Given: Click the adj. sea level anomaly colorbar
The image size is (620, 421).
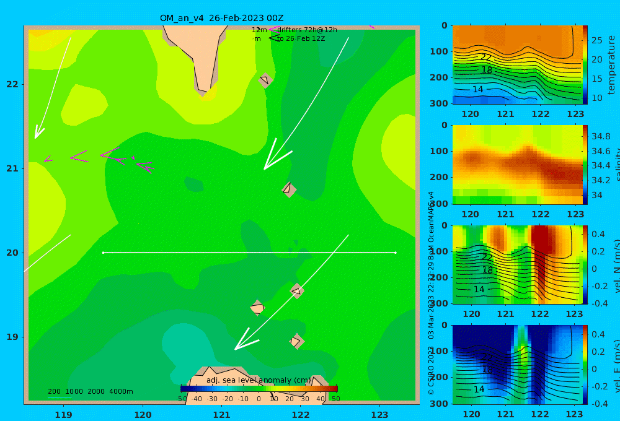Looking at the screenshot, I should click(x=259, y=389).
